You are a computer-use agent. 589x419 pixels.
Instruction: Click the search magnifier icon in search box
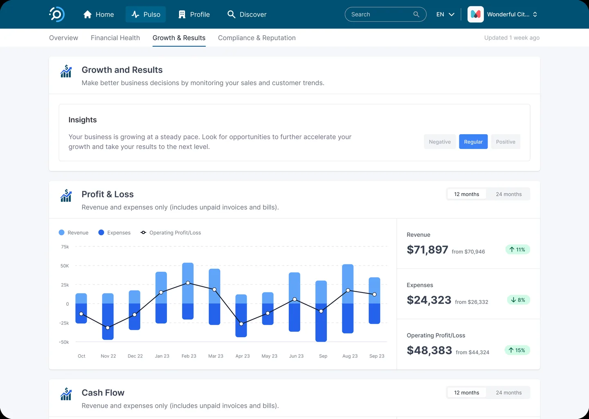(416, 14)
